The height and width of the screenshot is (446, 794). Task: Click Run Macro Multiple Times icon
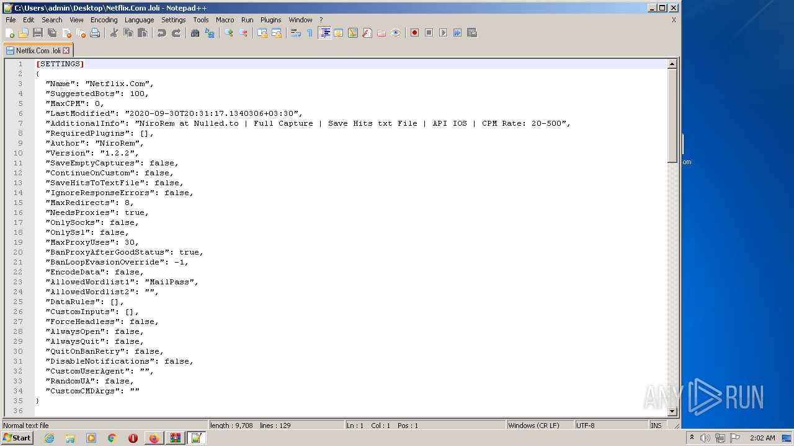pos(457,33)
